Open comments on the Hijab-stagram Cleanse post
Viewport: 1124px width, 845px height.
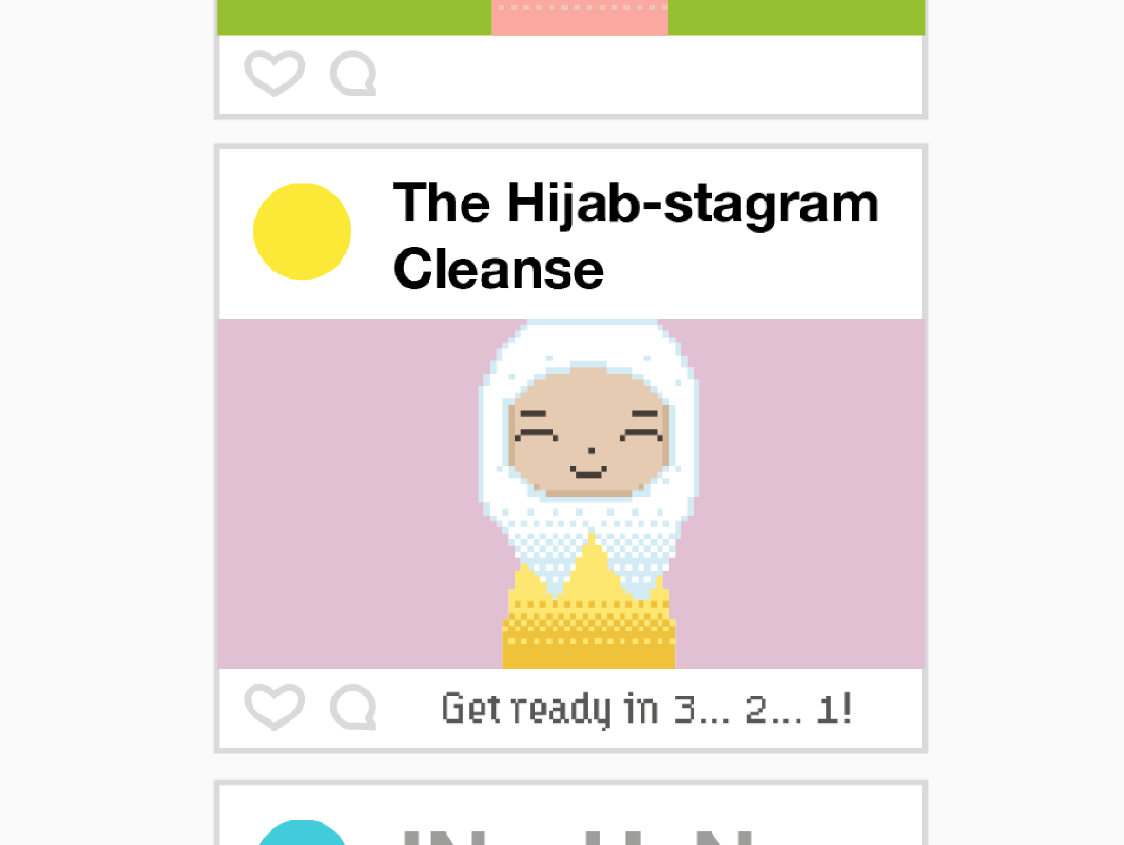[x=353, y=707]
